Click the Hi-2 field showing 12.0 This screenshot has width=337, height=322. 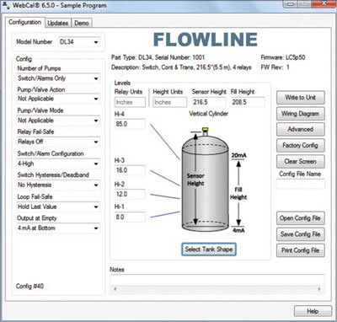[x=130, y=194]
